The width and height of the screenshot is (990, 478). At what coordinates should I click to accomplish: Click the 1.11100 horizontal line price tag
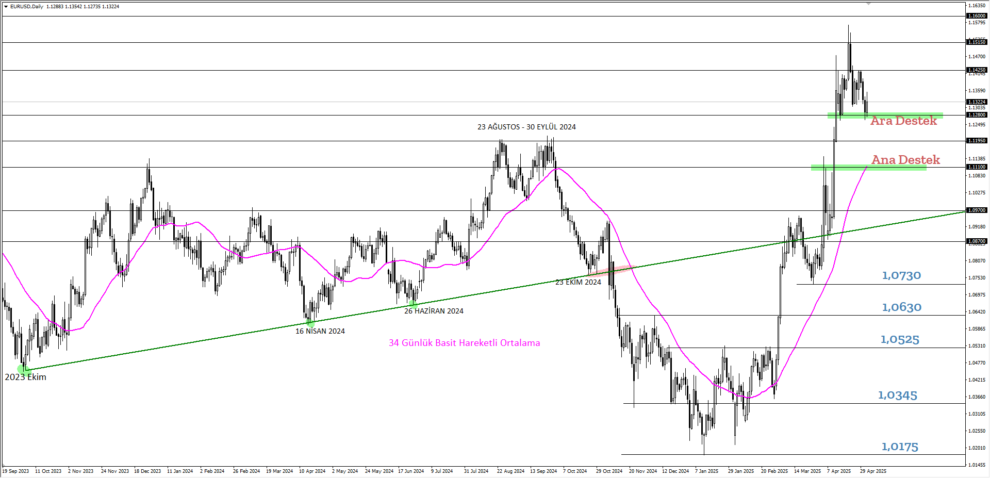(x=977, y=167)
